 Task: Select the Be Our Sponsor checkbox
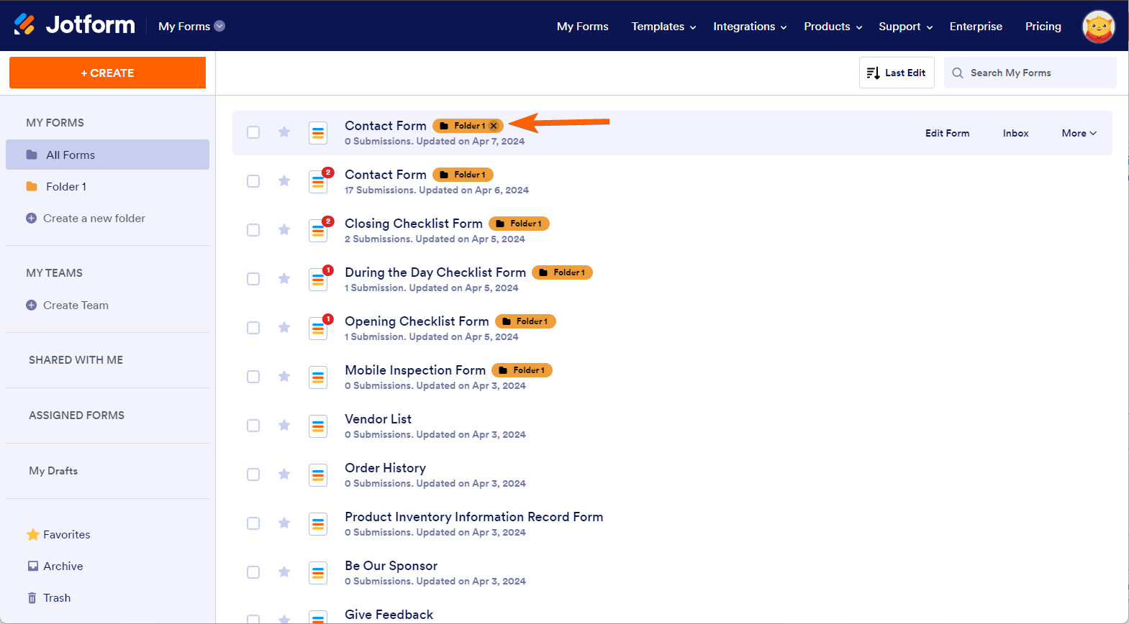pyautogui.click(x=253, y=572)
